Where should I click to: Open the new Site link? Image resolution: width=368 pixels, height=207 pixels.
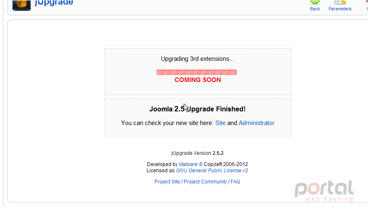point(220,123)
